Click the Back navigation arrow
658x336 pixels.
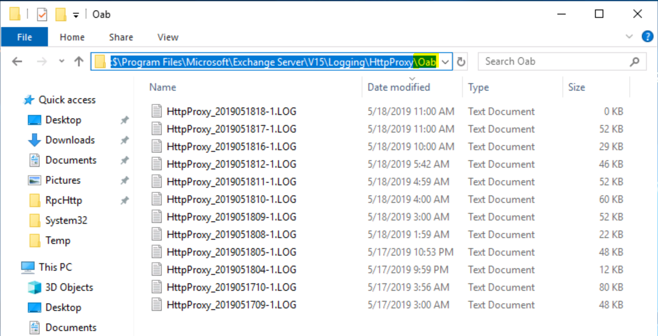point(17,62)
